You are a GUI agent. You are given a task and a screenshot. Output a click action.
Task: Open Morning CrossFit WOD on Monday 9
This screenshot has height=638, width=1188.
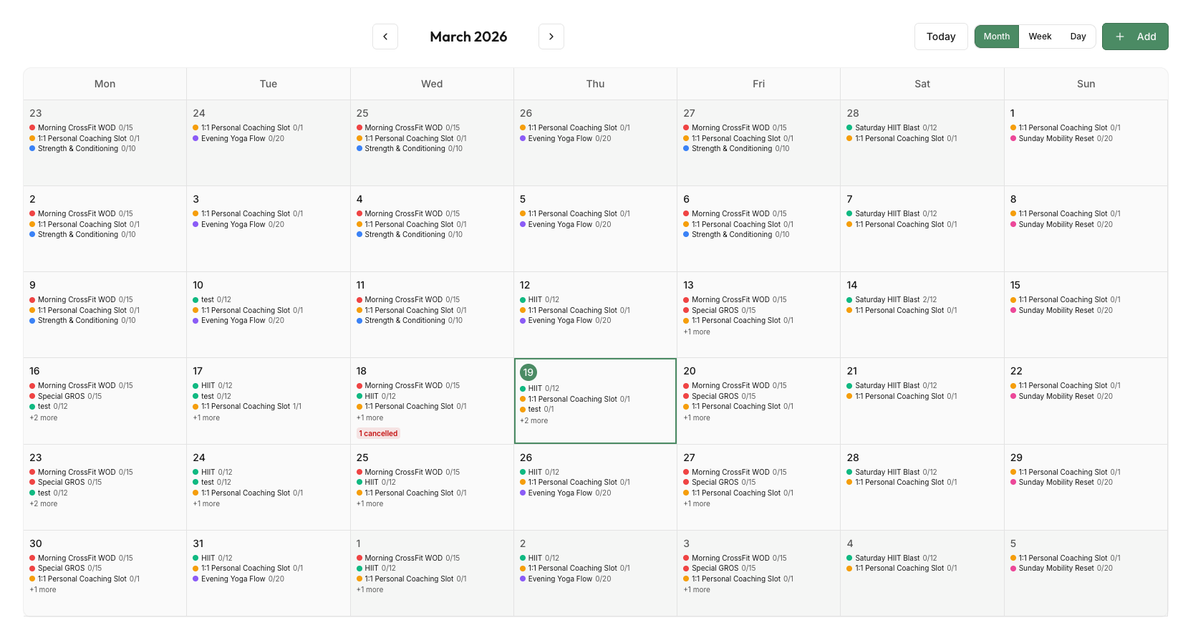point(81,299)
